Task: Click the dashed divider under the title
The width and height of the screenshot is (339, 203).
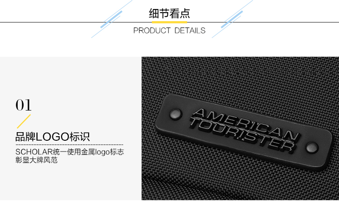Action: (x=70, y=145)
